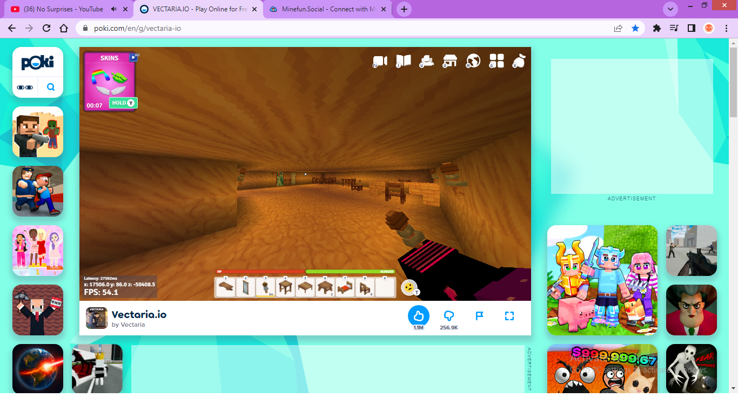Select the red bed in hotbar slot 7
This screenshot has width=738, height=418.
click(x=345, y=287)
